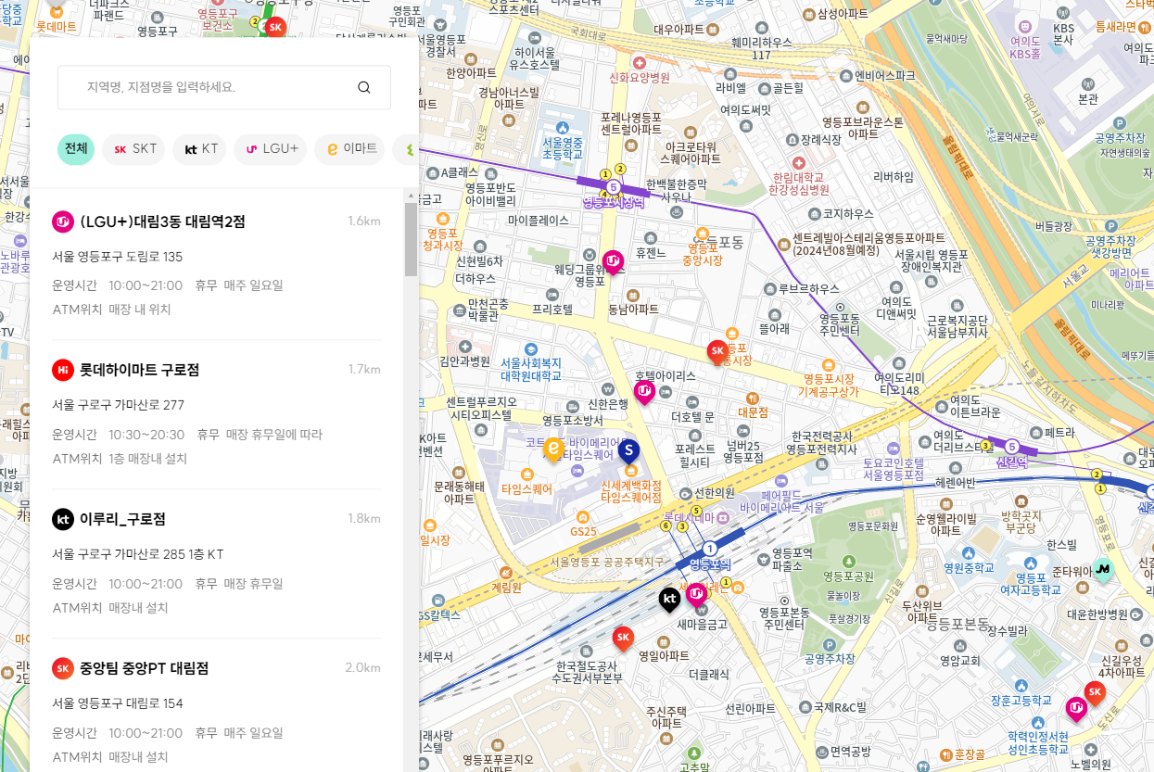Image resolution: width=1154 pixels, height=772 pixels.
Task: Click Hi logo beside 롯데하이마트 구로점
Action: [x=63, y=371]
